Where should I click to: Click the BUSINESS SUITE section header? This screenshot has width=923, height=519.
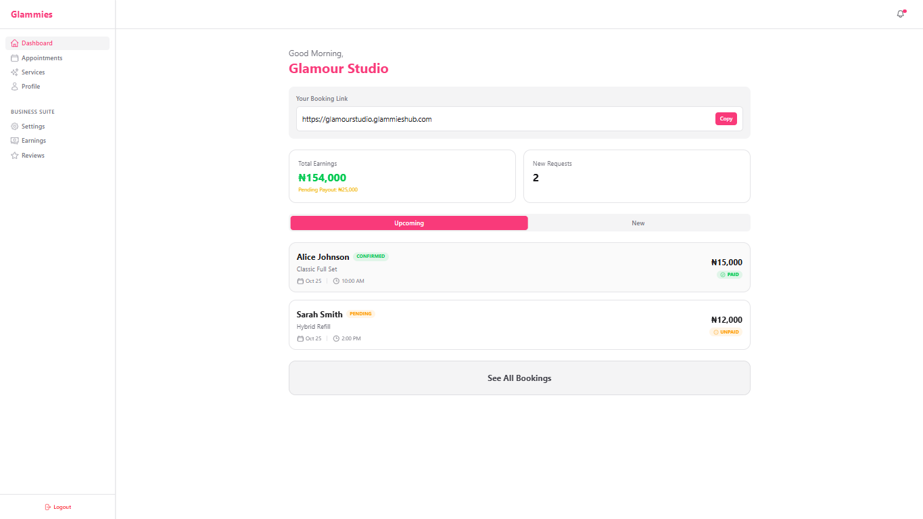pos(32,112)
